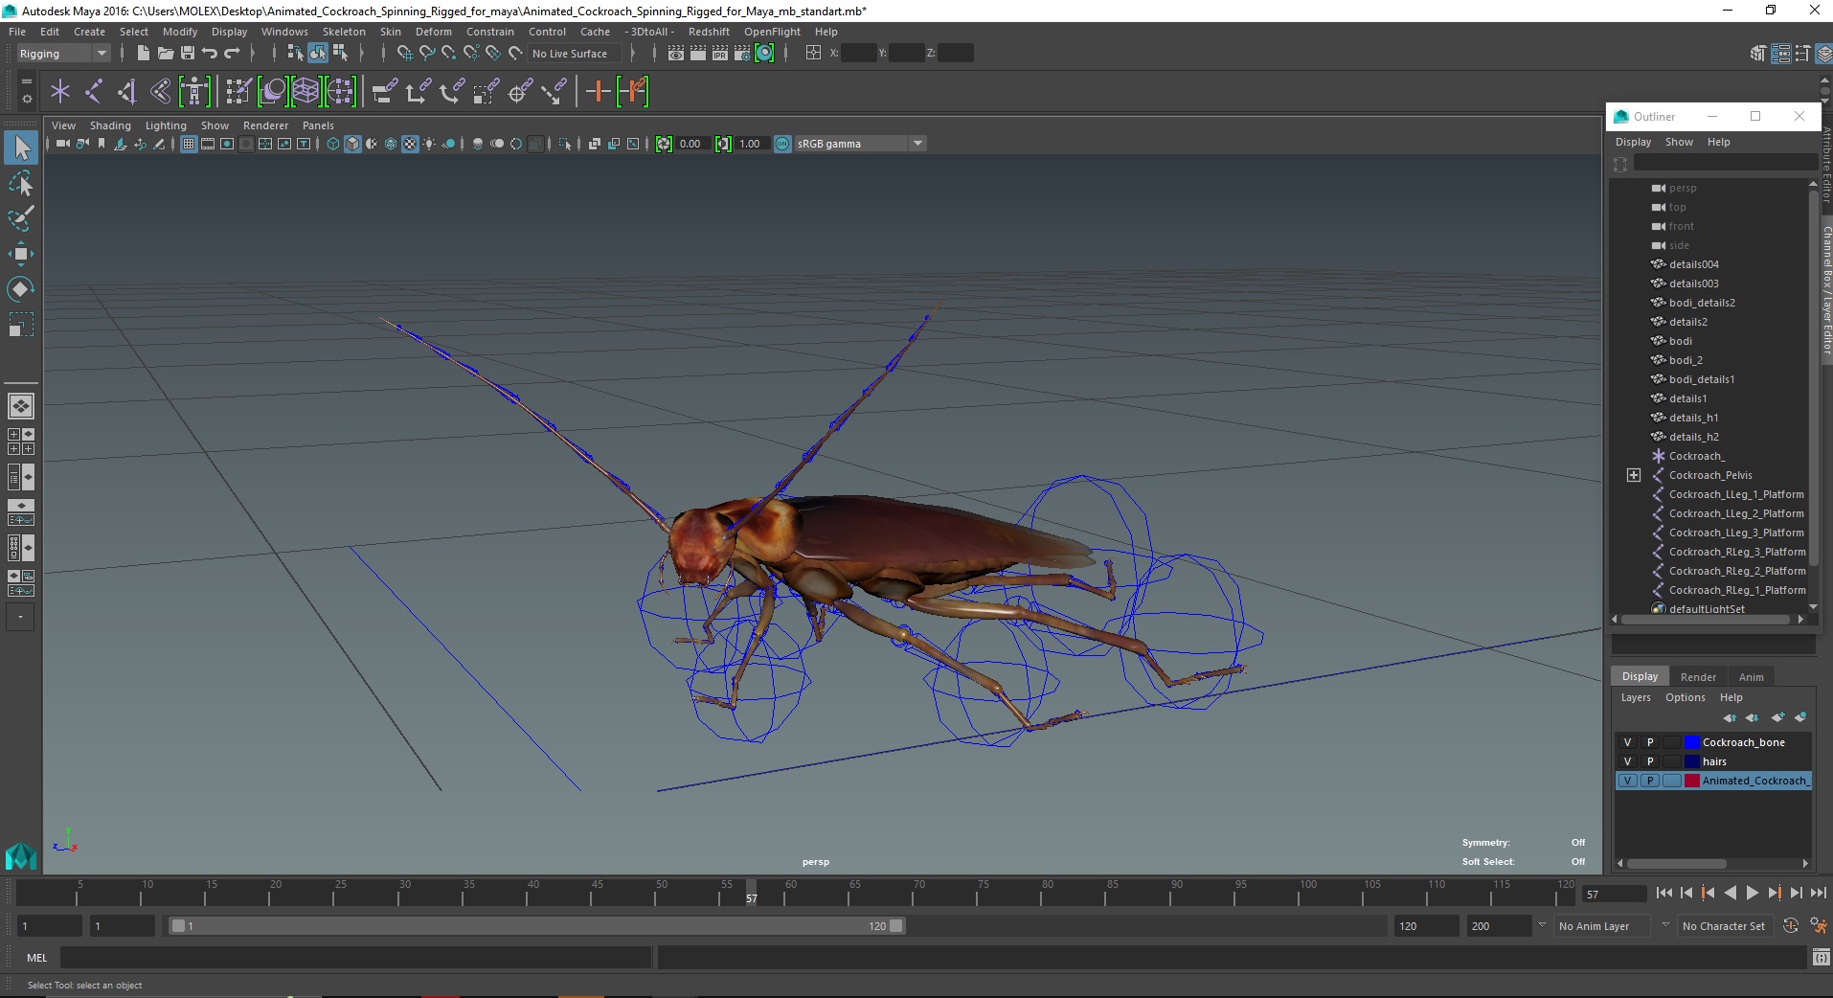
Task: Click the Mirror Joint shelf icon
Action: click(160, 92)
